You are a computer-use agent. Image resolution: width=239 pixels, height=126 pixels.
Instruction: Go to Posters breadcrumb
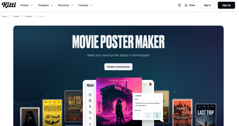point(29,17)
